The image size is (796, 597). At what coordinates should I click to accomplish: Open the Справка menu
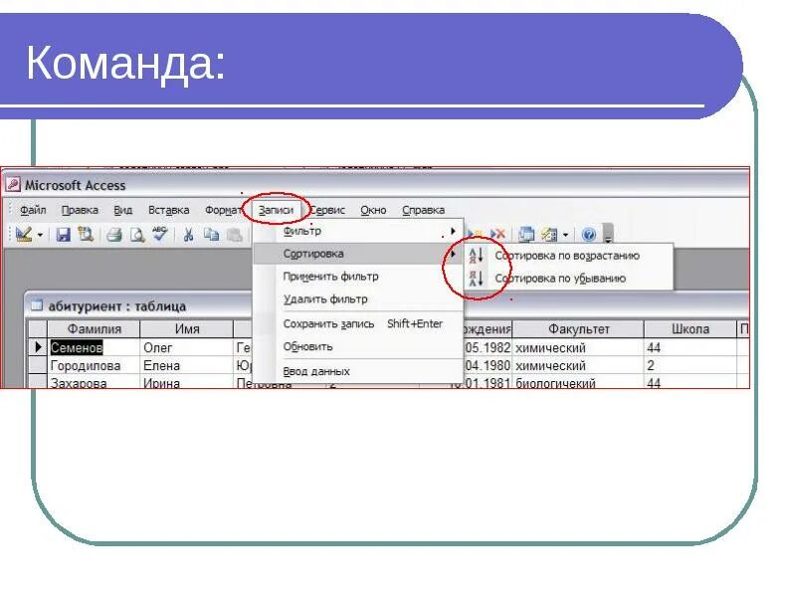point(424,210)
